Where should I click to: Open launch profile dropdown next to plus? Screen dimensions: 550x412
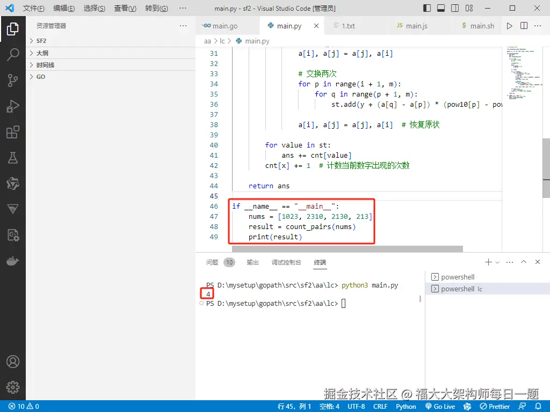coord(497,262)
